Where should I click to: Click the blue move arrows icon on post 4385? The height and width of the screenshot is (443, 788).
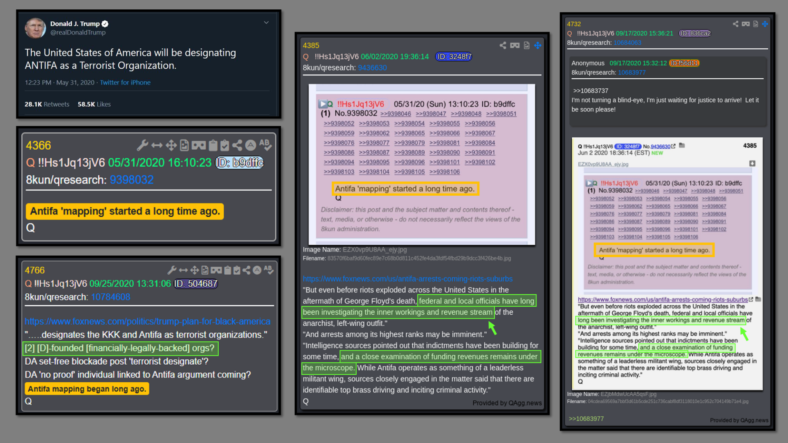click(x=538, y=46)
